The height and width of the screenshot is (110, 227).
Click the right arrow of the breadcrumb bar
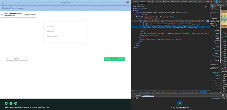pos(208,92)
